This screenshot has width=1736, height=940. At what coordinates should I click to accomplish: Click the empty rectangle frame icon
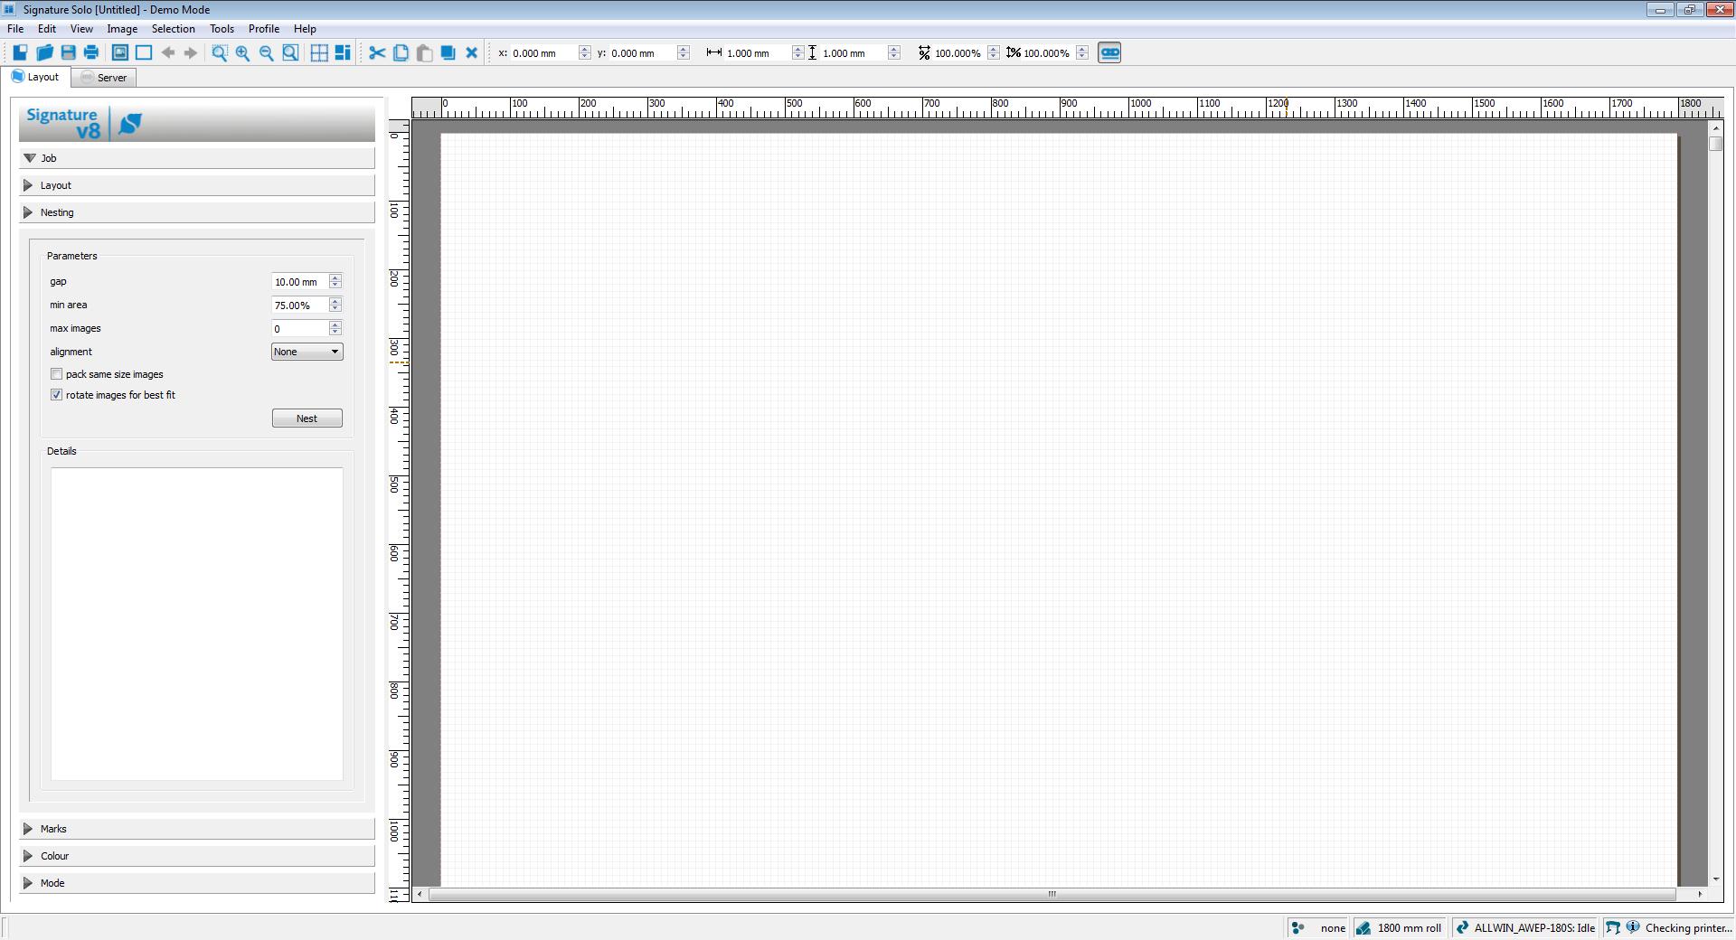144,52
